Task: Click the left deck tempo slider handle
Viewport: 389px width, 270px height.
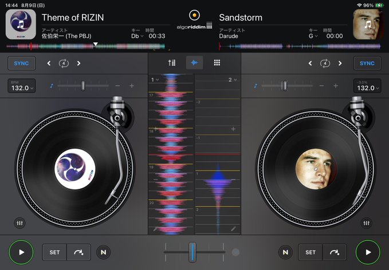Action: click(x=83, y=86)
